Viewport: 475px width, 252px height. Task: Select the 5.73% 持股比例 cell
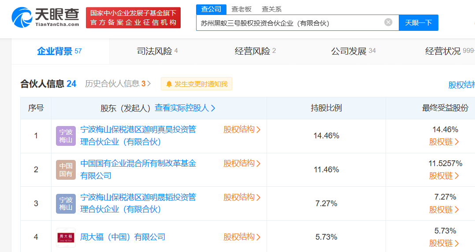coord(326,237)
